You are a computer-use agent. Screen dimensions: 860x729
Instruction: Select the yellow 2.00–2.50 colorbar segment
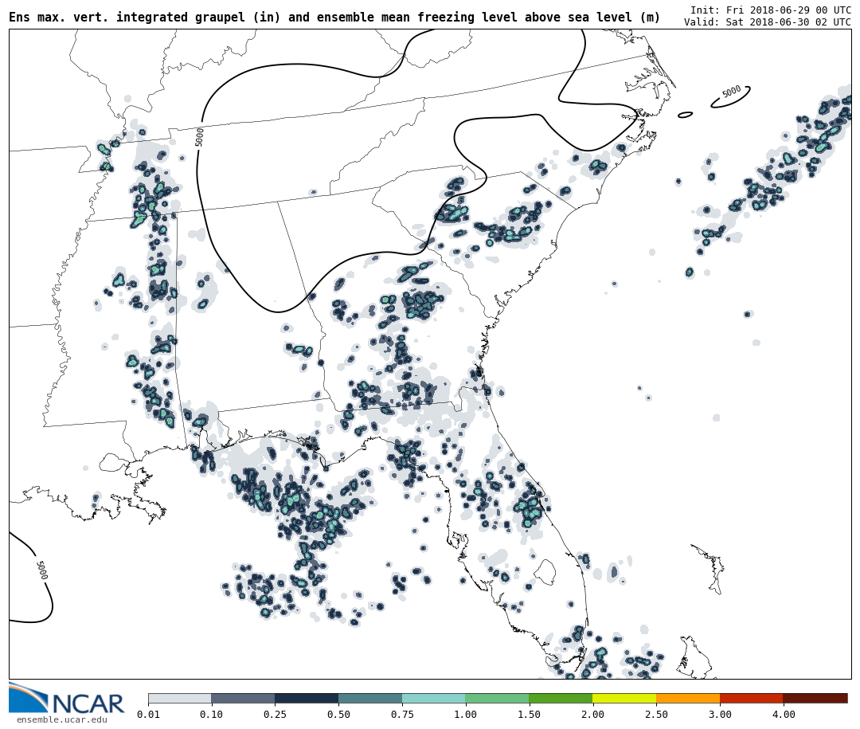624,698
